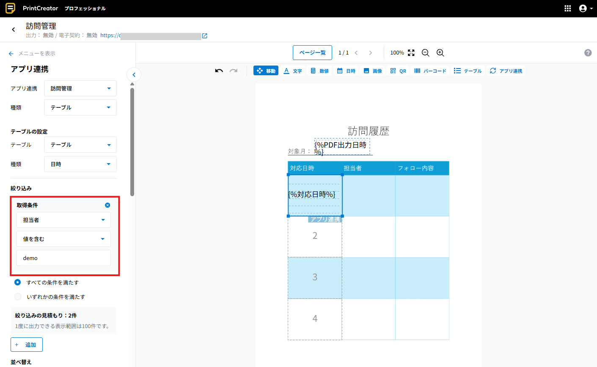
Task: Expand the 担当者 condition field dropdown
Action: 63,220
